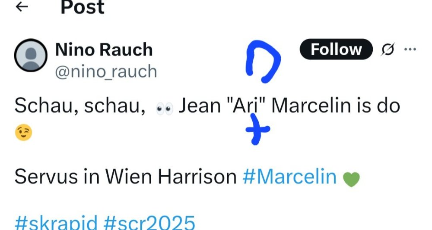The image size is (432, 230).
Task: Click the "Servus in Wien" text
Action: [83, 177]
